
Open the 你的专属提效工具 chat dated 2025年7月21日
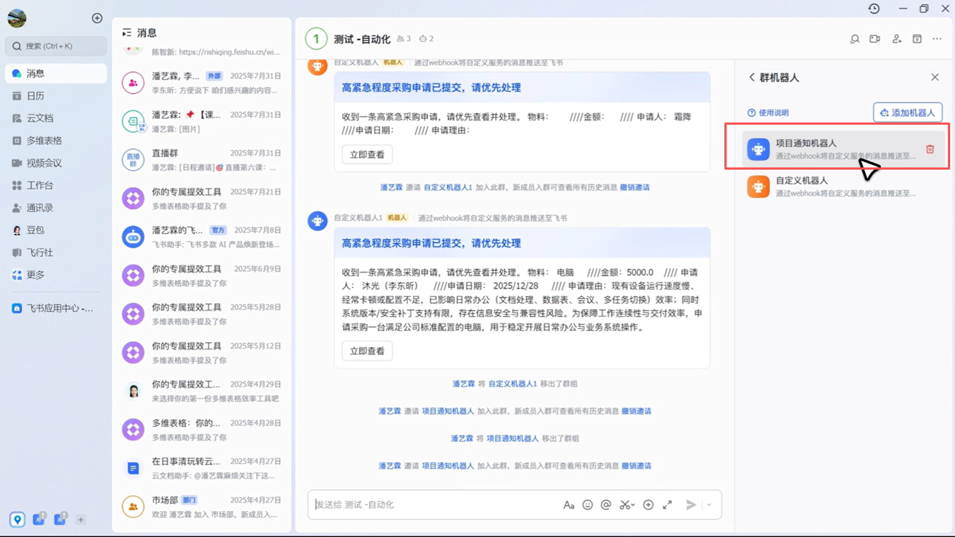pos(202,198)
